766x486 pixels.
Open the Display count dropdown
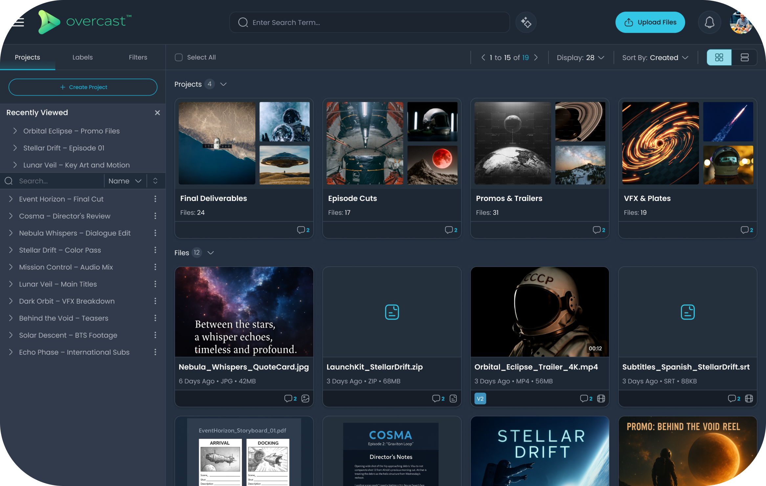(580, 57)
